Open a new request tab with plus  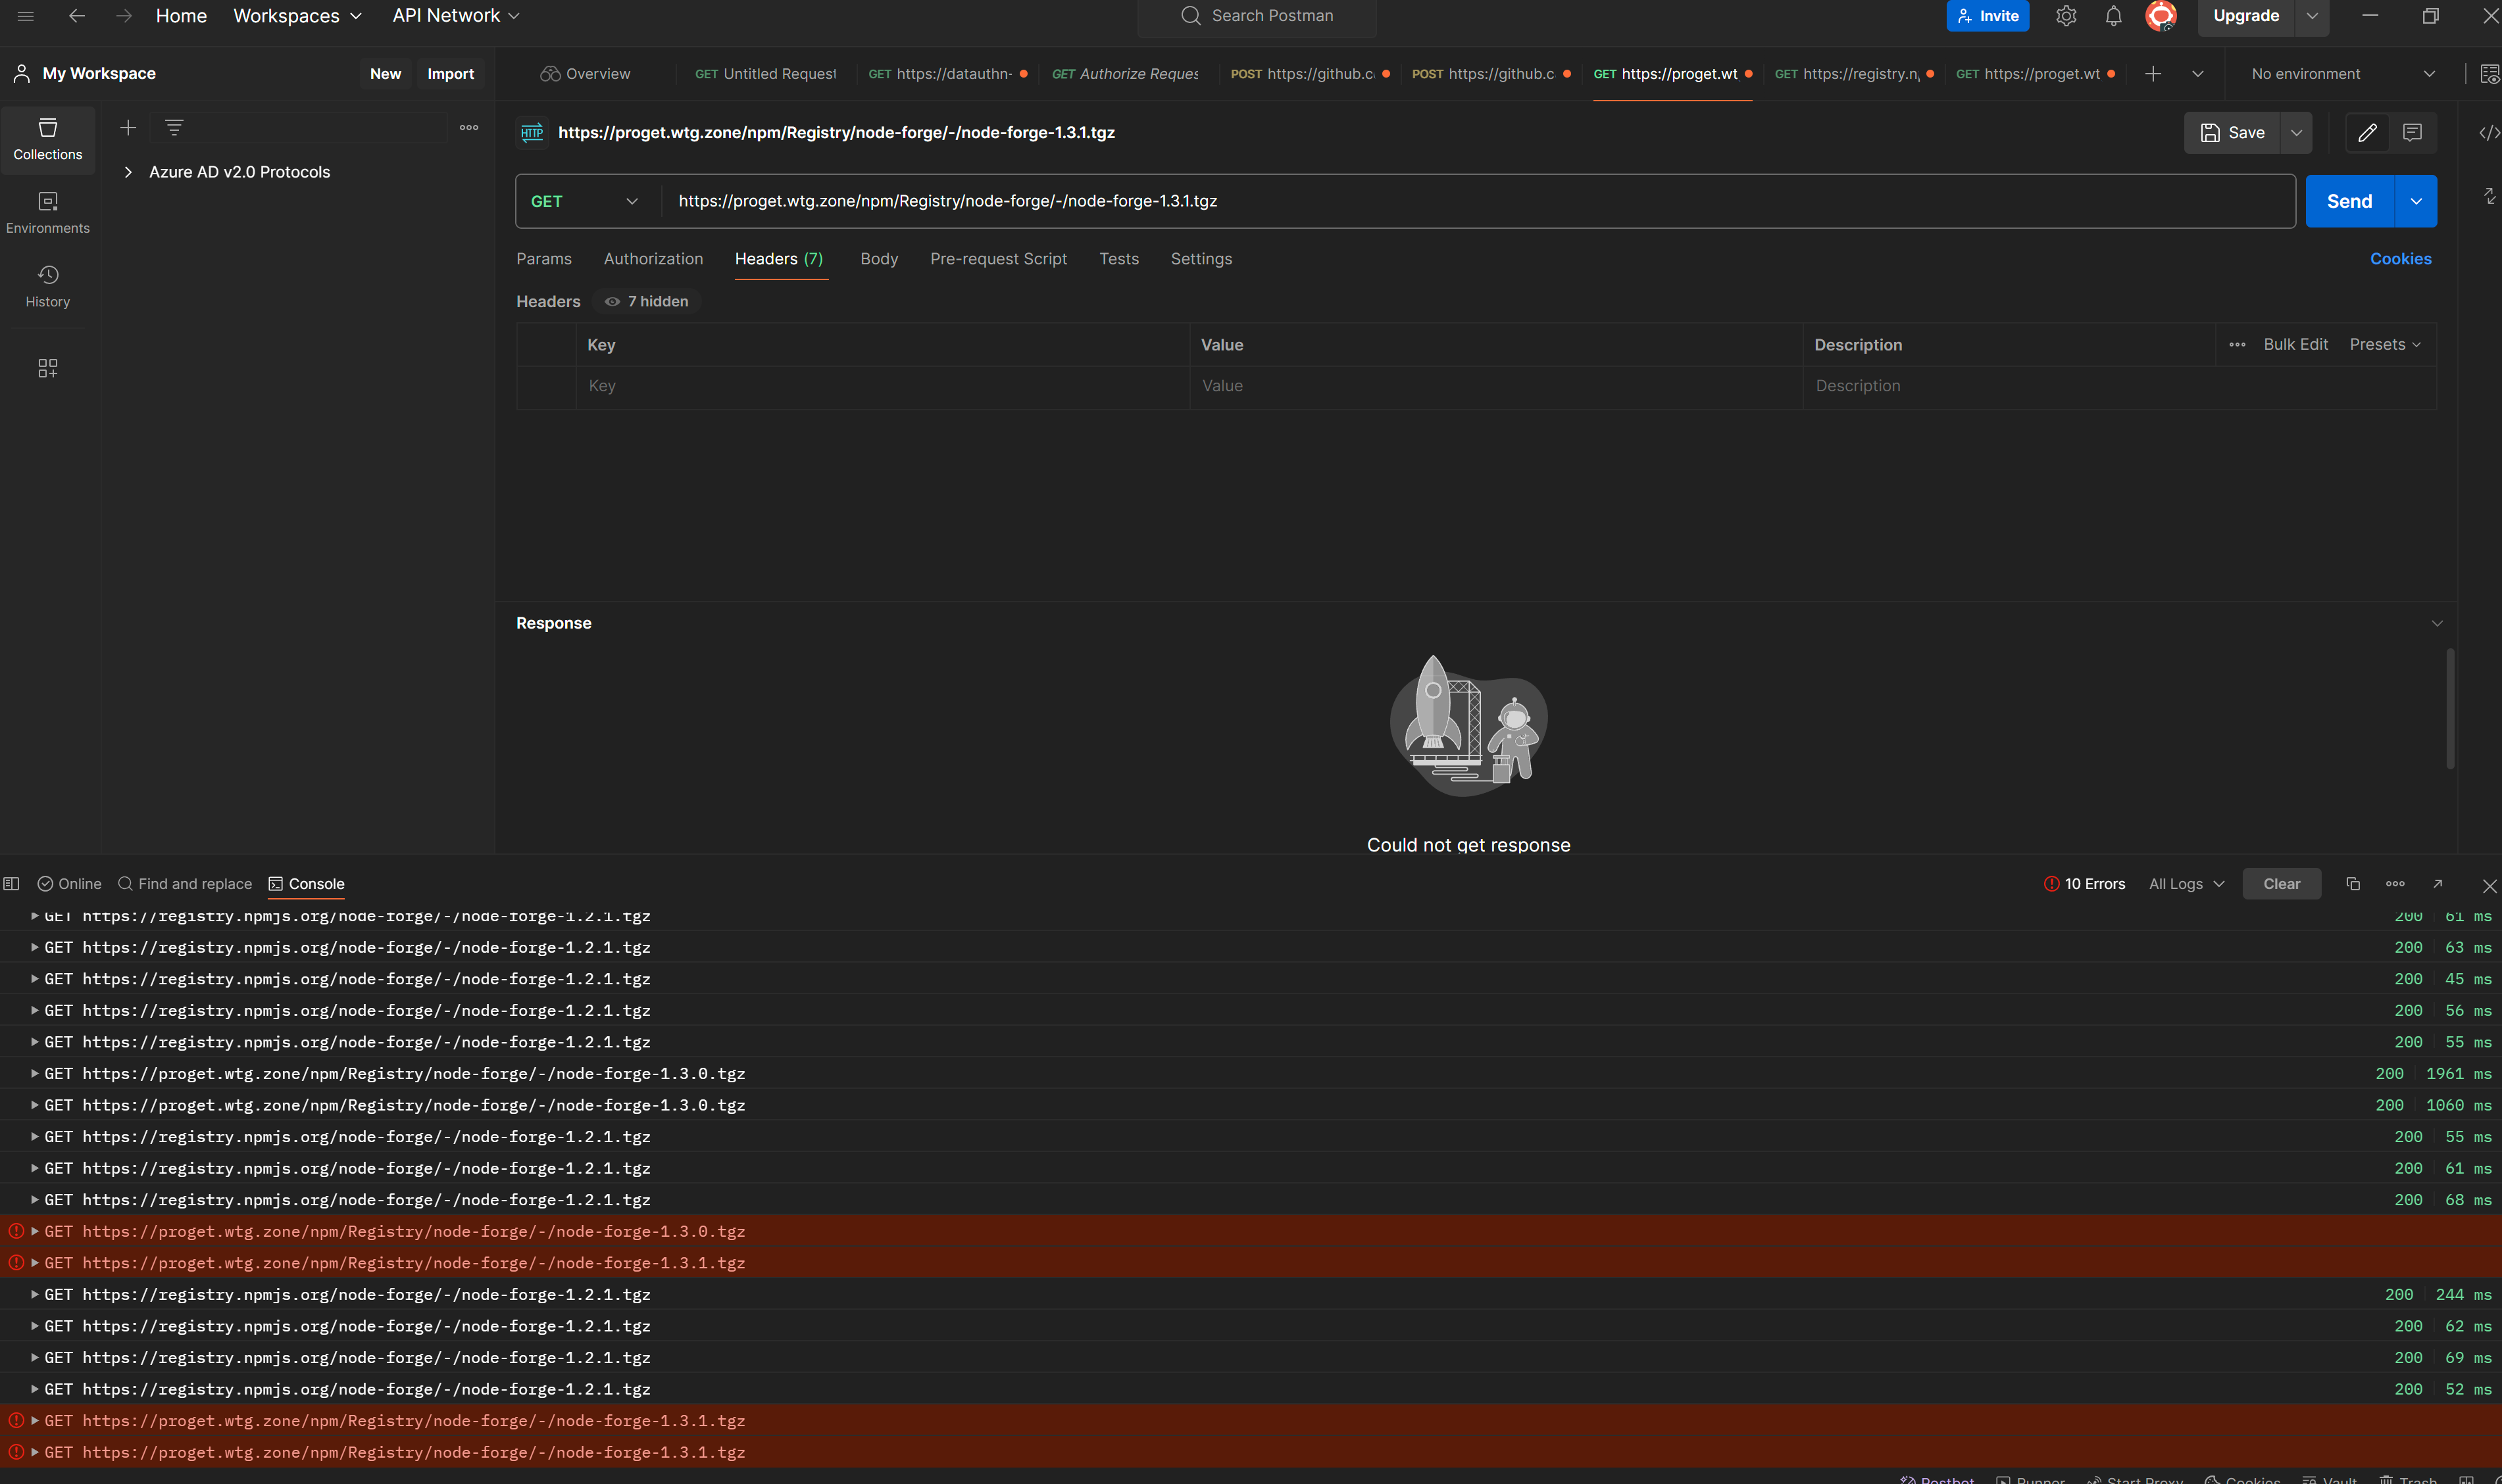[x=2153, y=74]
